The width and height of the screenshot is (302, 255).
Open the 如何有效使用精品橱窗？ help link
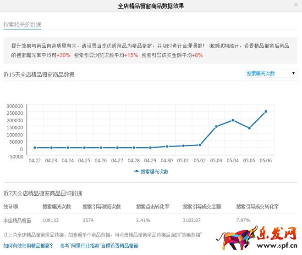[x=28, y=246]
